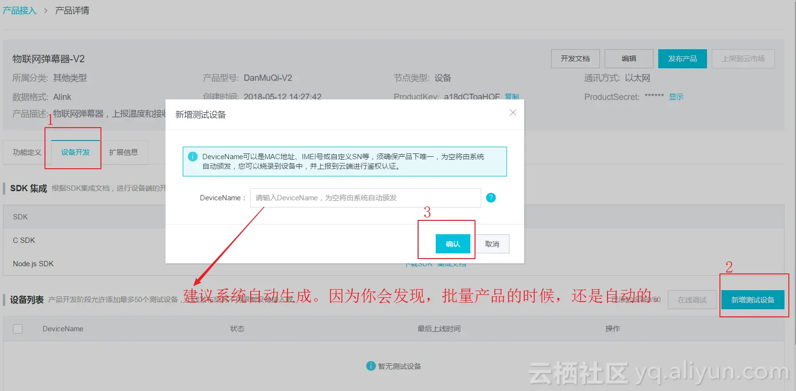Switch to the 设备开发 tab

pos(76,152)
